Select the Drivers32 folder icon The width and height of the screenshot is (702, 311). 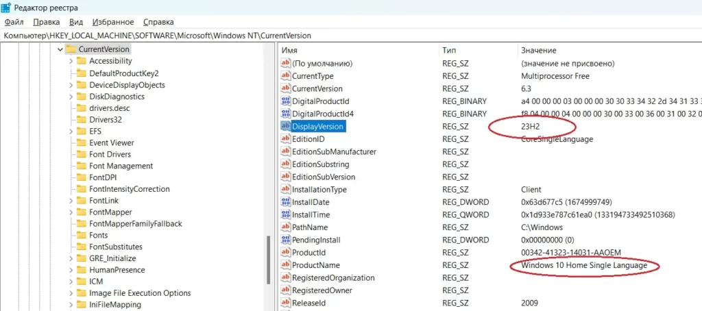coord(81,119)
